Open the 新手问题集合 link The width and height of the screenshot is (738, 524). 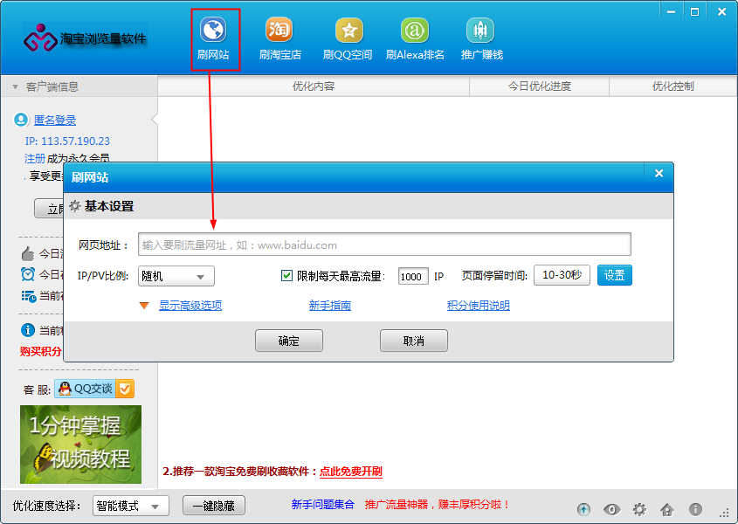pos(323,505)
